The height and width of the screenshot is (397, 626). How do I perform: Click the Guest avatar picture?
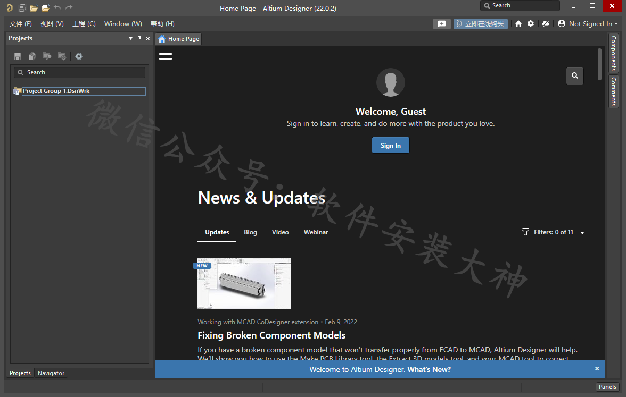click(391, 82)
